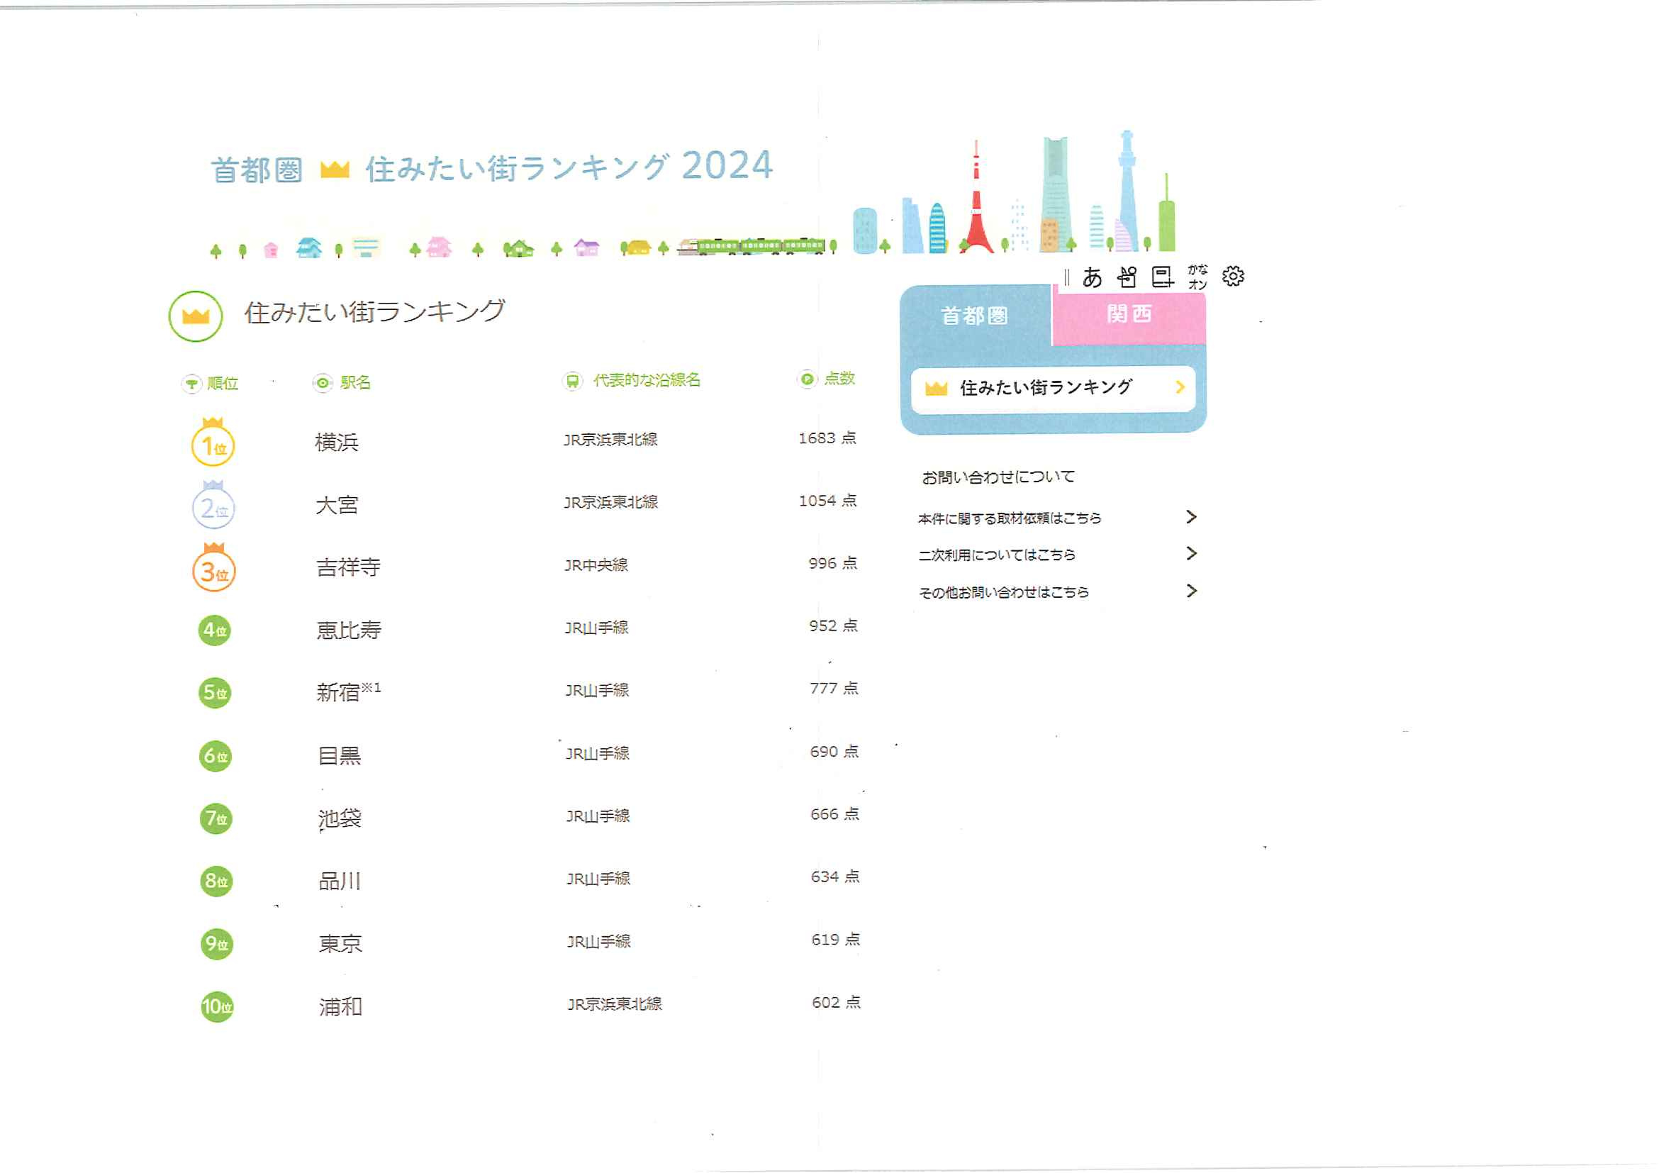Select station name 新宿
1659x1173 pixels.
(338, 692)
